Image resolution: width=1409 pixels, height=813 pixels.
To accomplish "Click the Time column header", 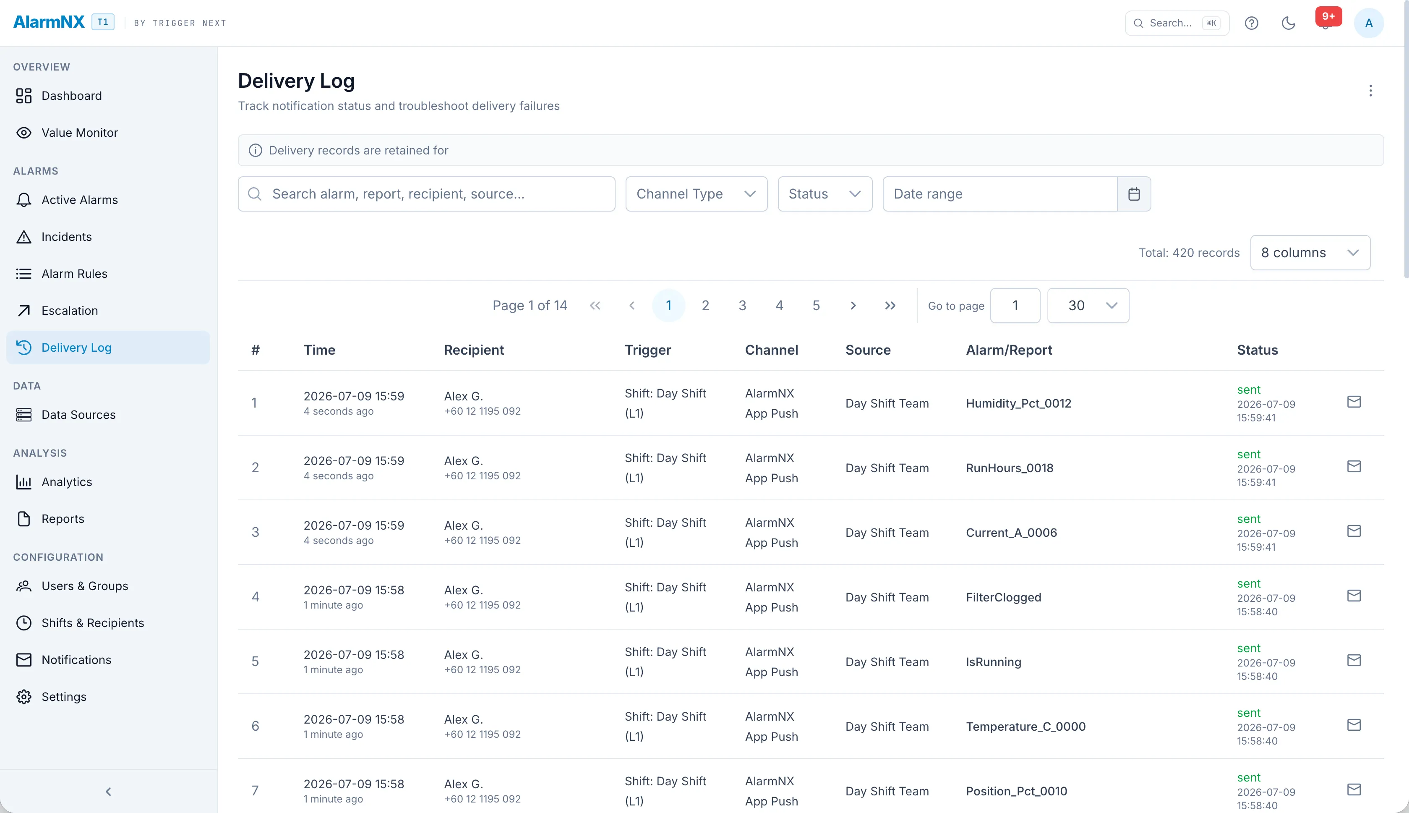I will tap(319, 350).
